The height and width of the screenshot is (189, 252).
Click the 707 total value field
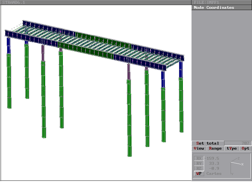[245, 143]
